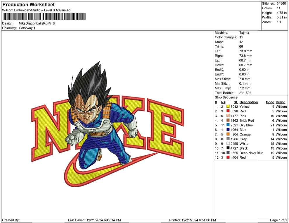Select the Height value '4.78 in'
This screenshot has width=289, height=223.
281,13
